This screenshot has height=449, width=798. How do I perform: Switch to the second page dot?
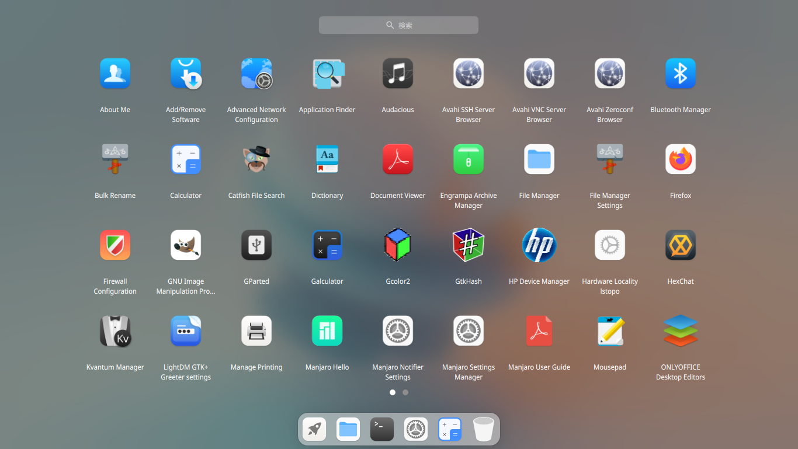(405, 392)
